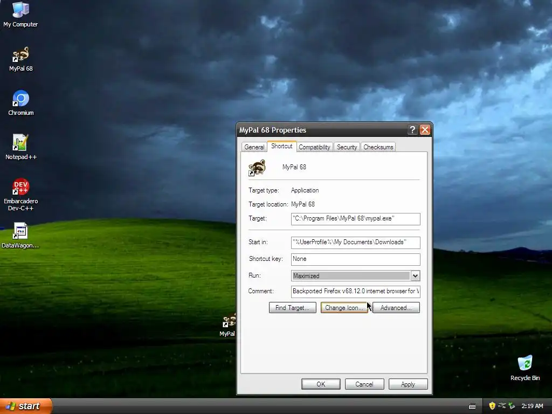
Task: Open the Start menu
Action: click(26, 406)
